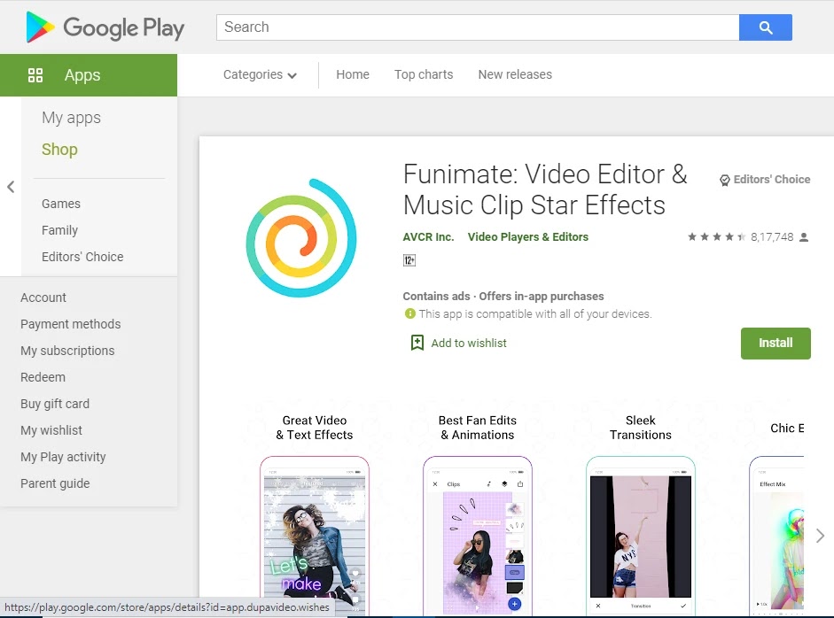Click the Google Play logo
The width and height of the screenshot is (834, 618).
pos(105,27)
